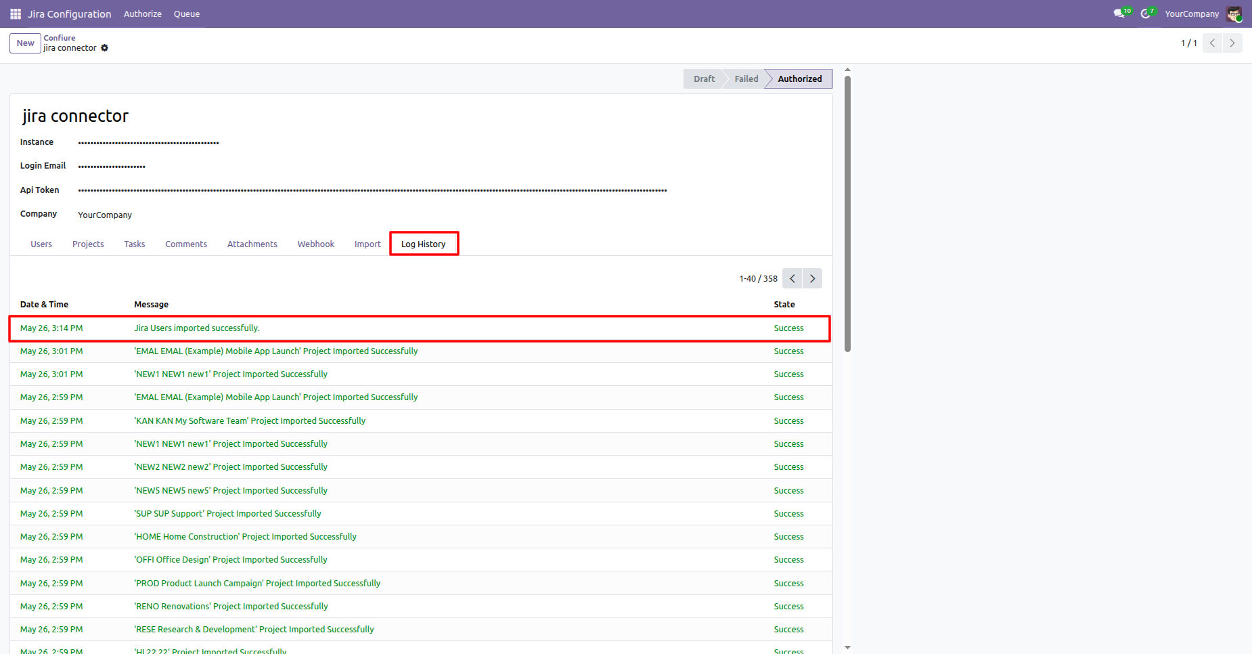Screen dimensions: 1252x654
Task: Open the Authorize menu
Action: tap(143, 14)
